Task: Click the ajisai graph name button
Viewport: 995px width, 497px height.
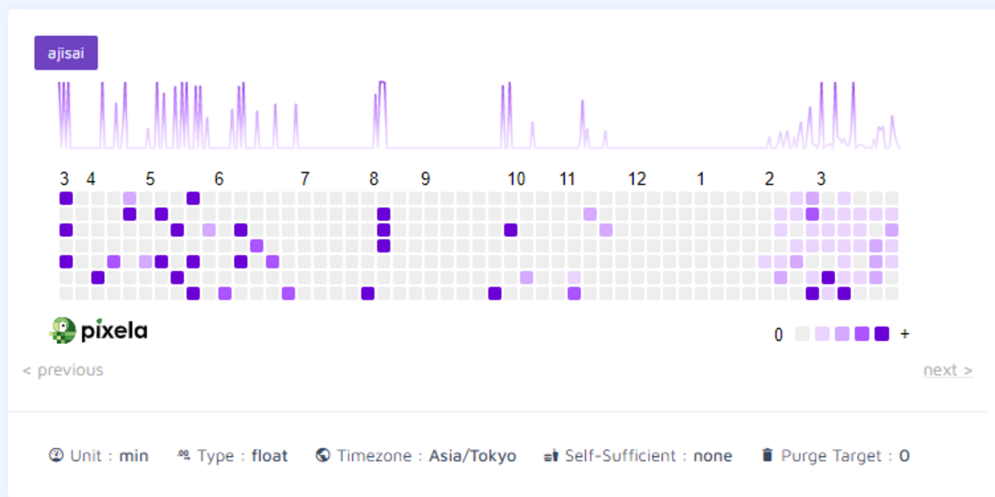Action: click(x=66, y=53)
